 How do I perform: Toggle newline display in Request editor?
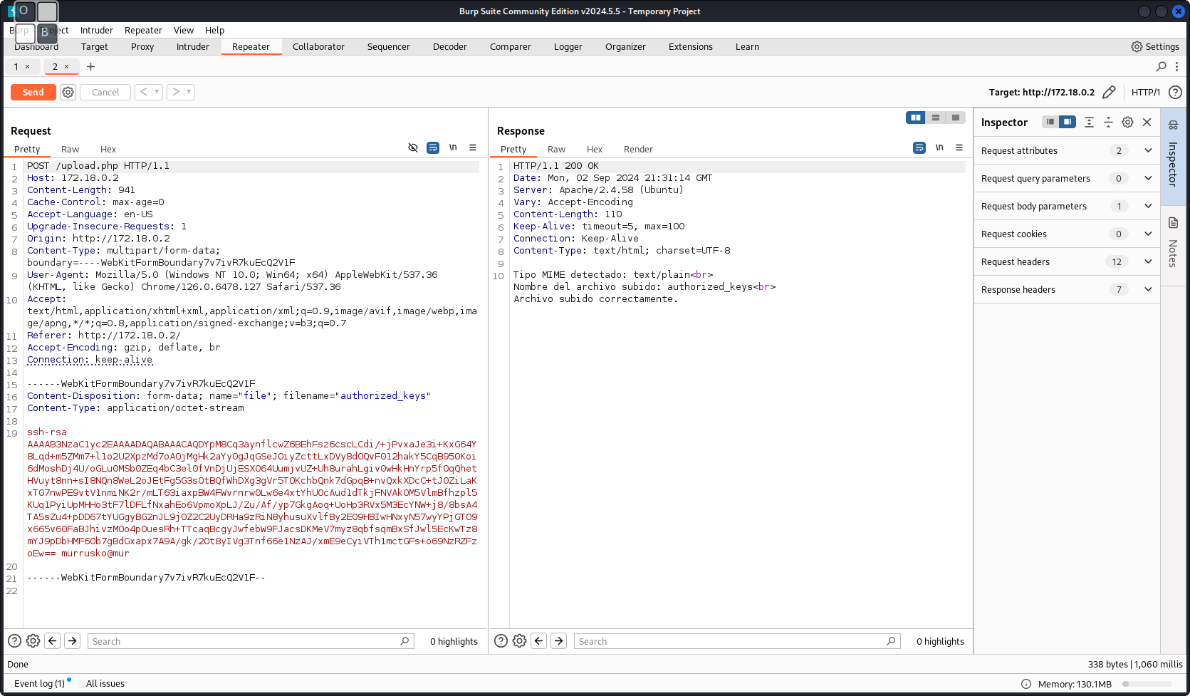453,147
